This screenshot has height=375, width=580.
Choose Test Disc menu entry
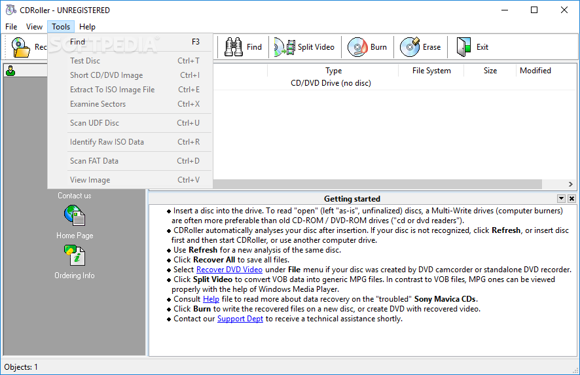(x=130, y=61)
